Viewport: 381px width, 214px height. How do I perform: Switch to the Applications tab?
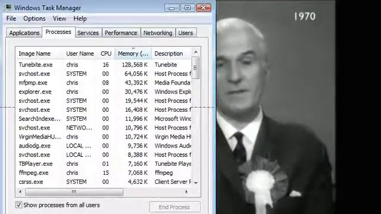(24, 33)
